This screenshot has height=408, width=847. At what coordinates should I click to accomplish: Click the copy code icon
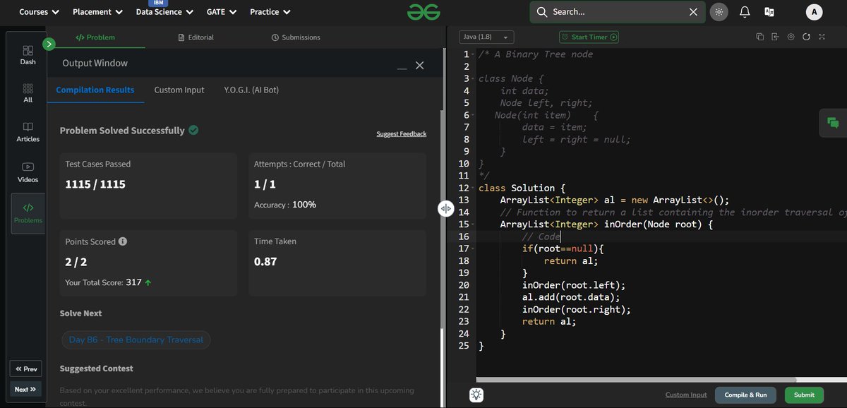click(760, 37)
